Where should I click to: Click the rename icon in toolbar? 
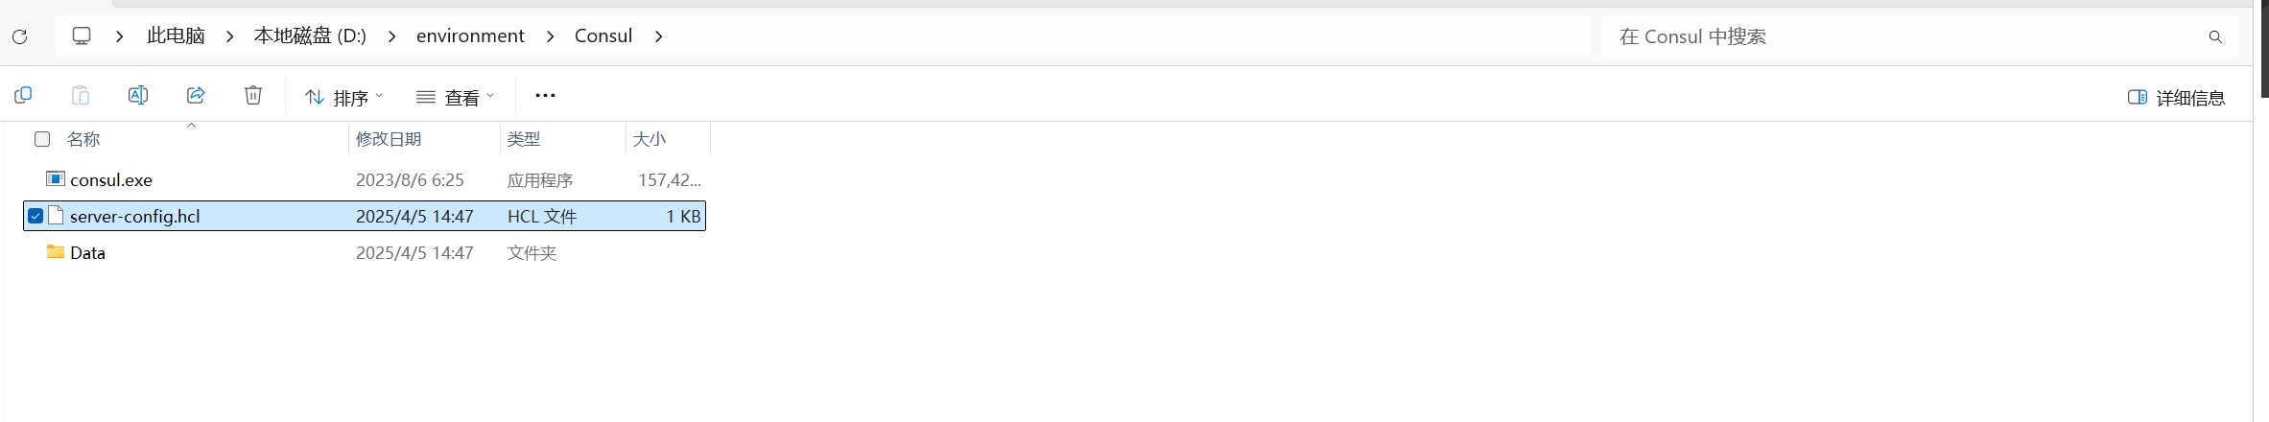coord(138,95)
